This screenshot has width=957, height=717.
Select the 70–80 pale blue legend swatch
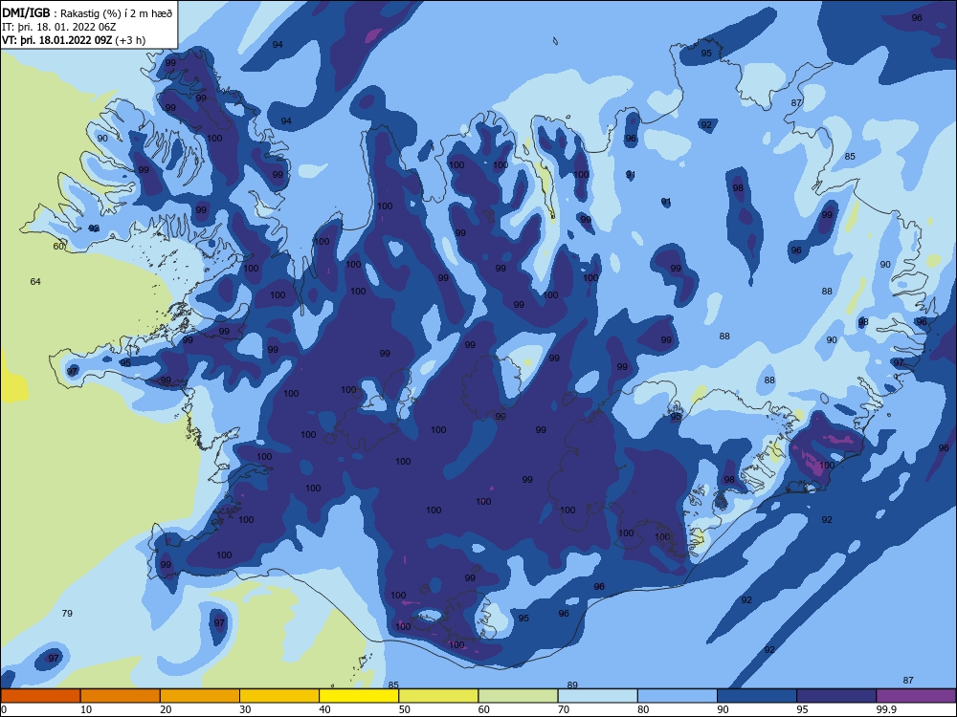coord(597,696)
